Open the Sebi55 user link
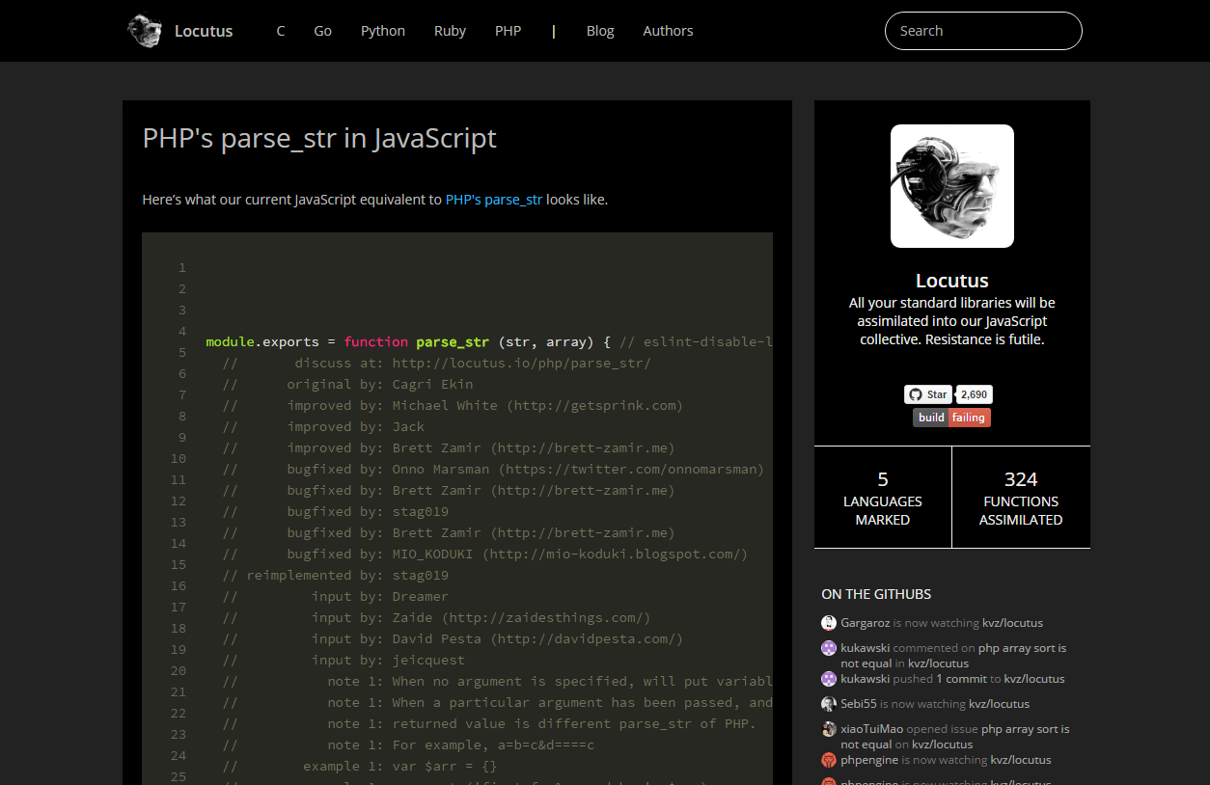Screen dimensions: 1210x785 click(859, 704)
